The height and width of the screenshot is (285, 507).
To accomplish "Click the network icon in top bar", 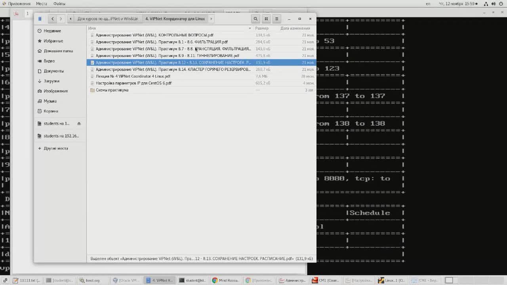I will (x=486, y=4).
